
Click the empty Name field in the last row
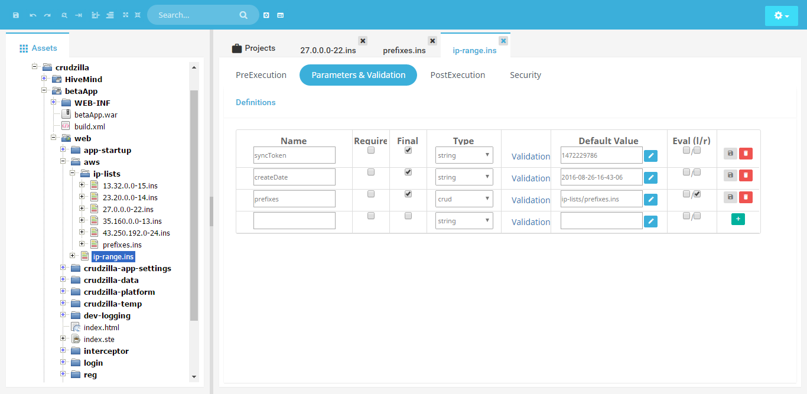294,221
